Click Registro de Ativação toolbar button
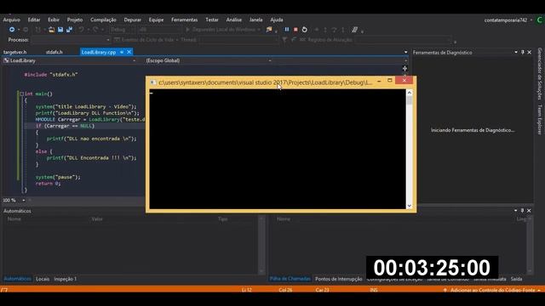Viewport: 545px width, 306px height. click(325, 40)
